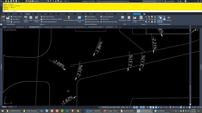Screen dimensions: 202x113
Task: Open Catchments dropdown
Action: (x=15, y=22)
